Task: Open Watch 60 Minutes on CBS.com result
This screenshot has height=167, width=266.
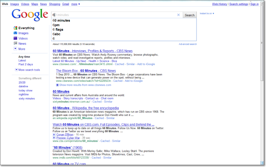Action: 103,125
